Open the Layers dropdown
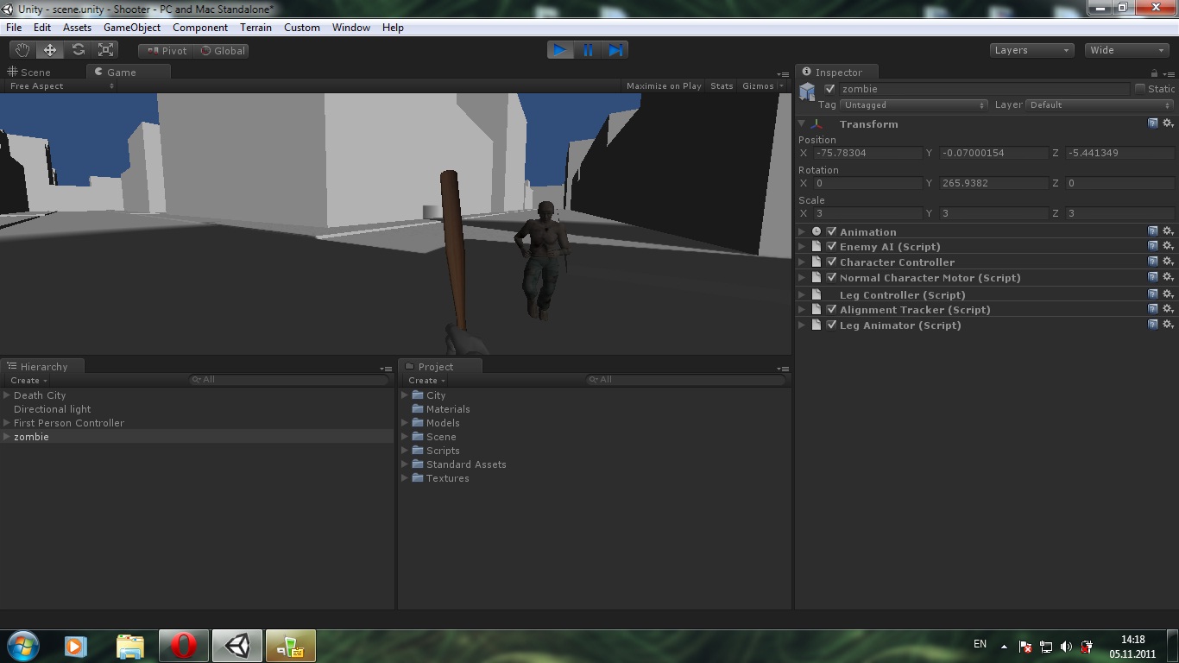The width and height of the screenshot is (1179, 663). [1031, 50]
